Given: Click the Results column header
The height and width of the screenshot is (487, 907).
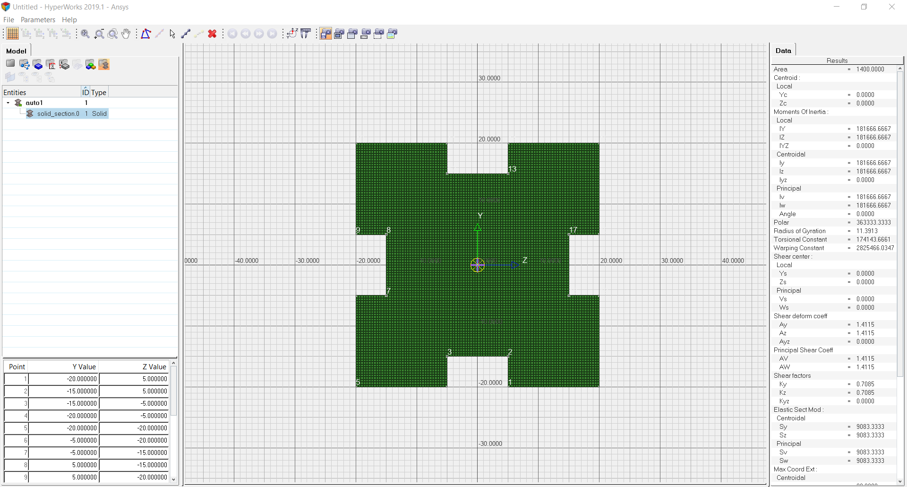Looking at the screenshot, I should coord(837,61).
